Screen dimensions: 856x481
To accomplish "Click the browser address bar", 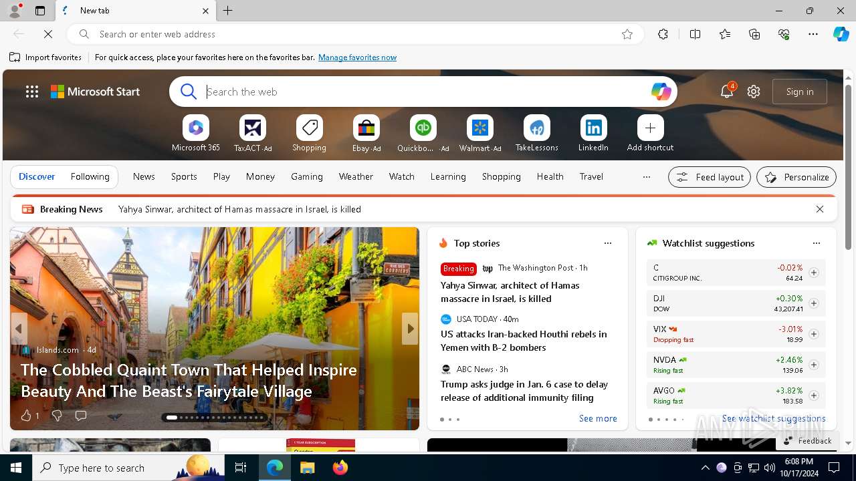I will [354, 34].
